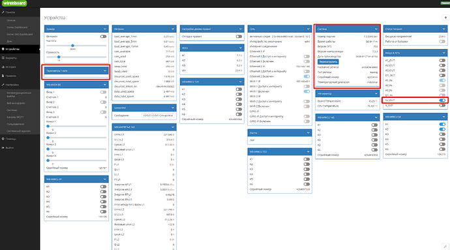Screen dimensions: 450x250
Task: Select Demo Dashboard in sidebar menu
Action: [17, 27]
